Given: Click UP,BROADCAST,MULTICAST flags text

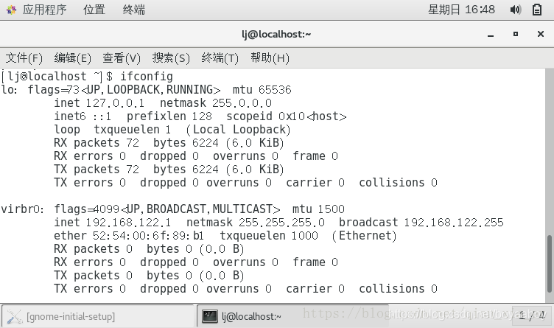Looking at the screenshot, I should [200, 209].
